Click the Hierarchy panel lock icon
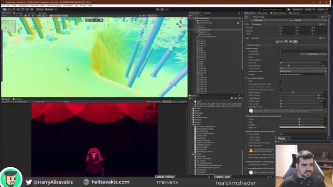 (x=239, y=13)
